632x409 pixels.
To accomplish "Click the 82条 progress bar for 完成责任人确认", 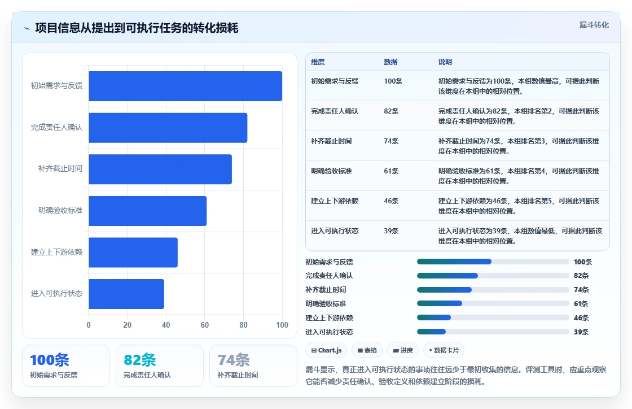I will point(493,276).
